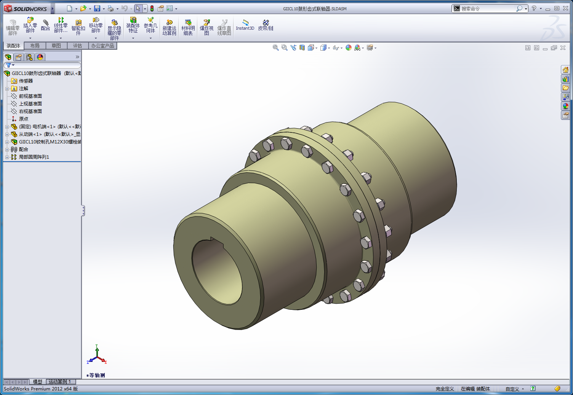Click the Open file folder icon
Viewport: 573px width, 395px height.
tap(83, 8)
